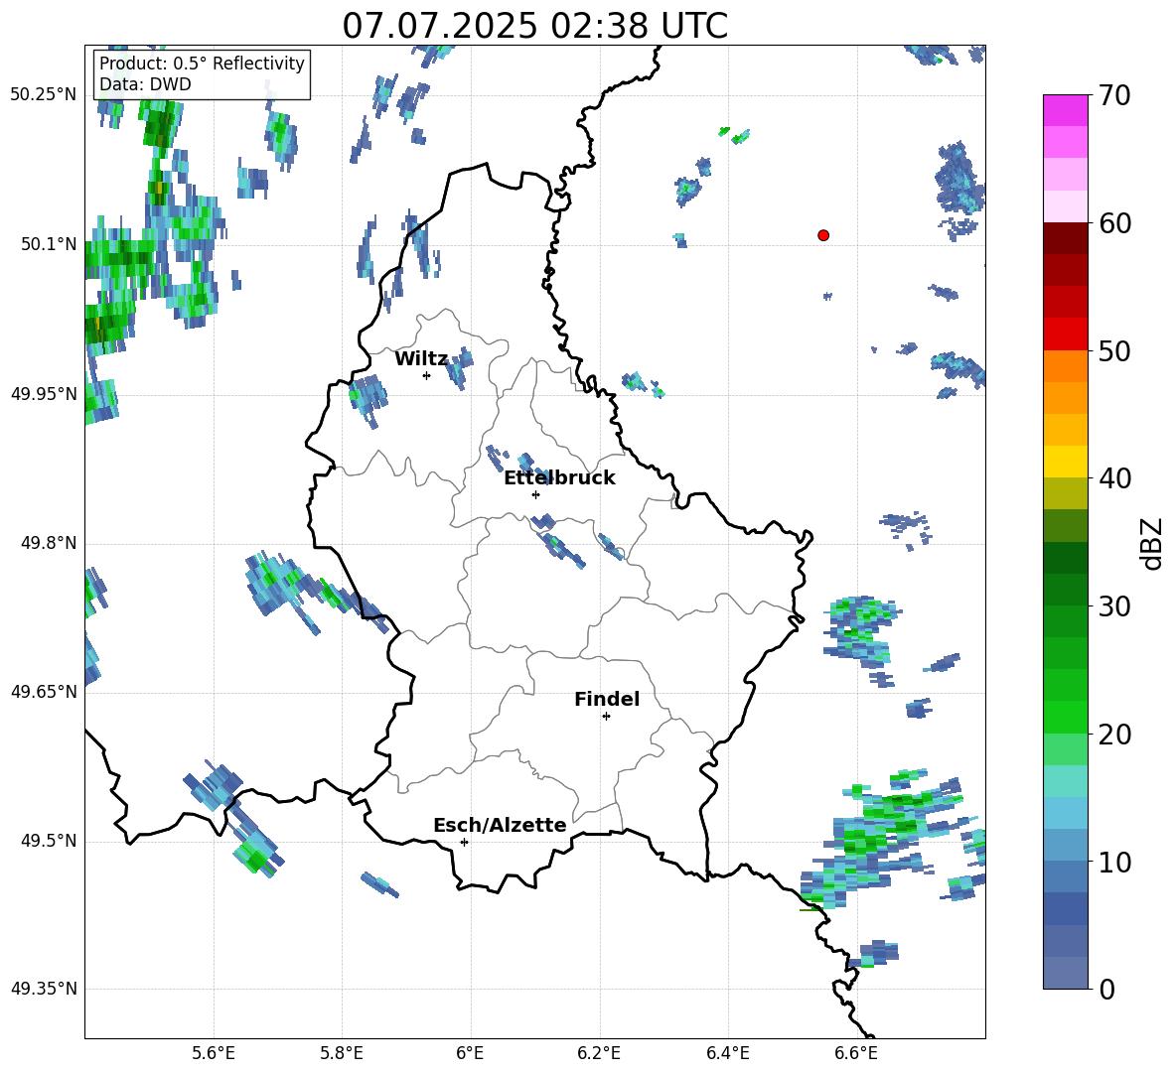Click the 40 value on the colorbar

click(1113, 478)
